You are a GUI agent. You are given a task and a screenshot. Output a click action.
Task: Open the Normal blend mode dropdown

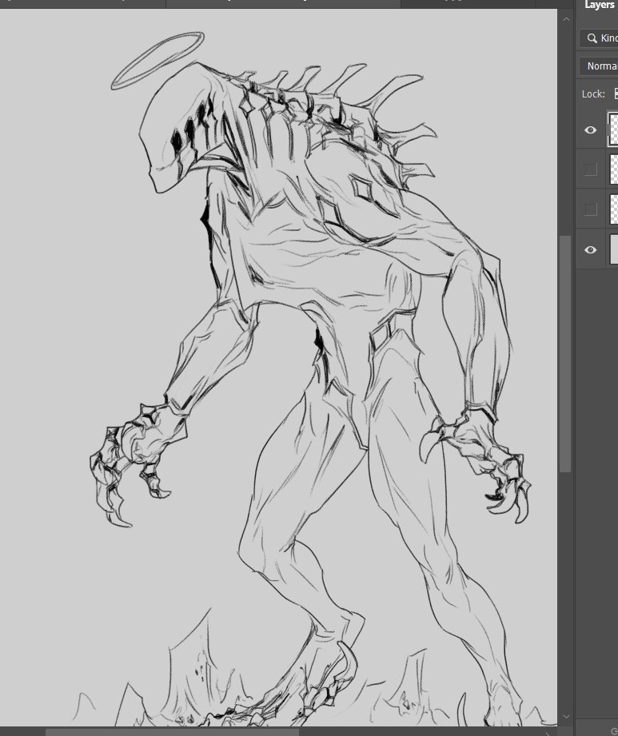(600, 66)
